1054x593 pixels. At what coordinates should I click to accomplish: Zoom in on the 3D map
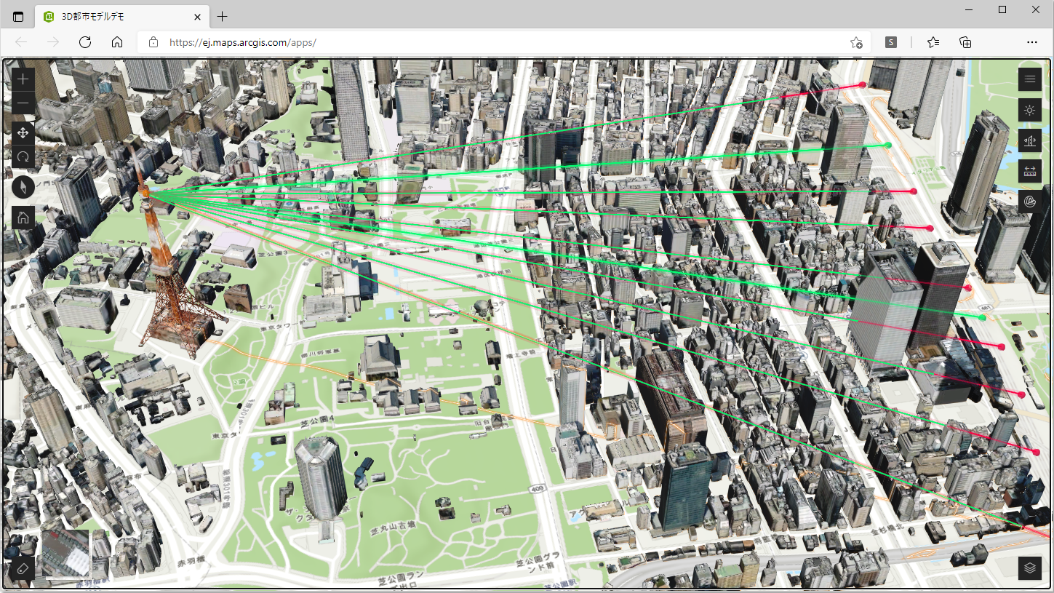(23, 79)
